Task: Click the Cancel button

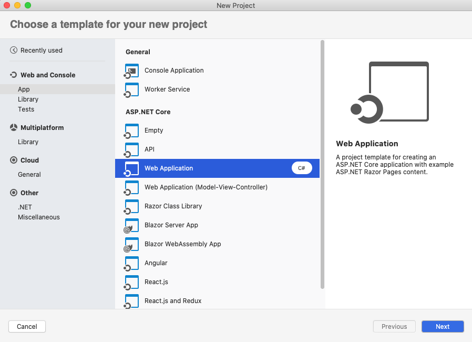Action: [27, 326]
